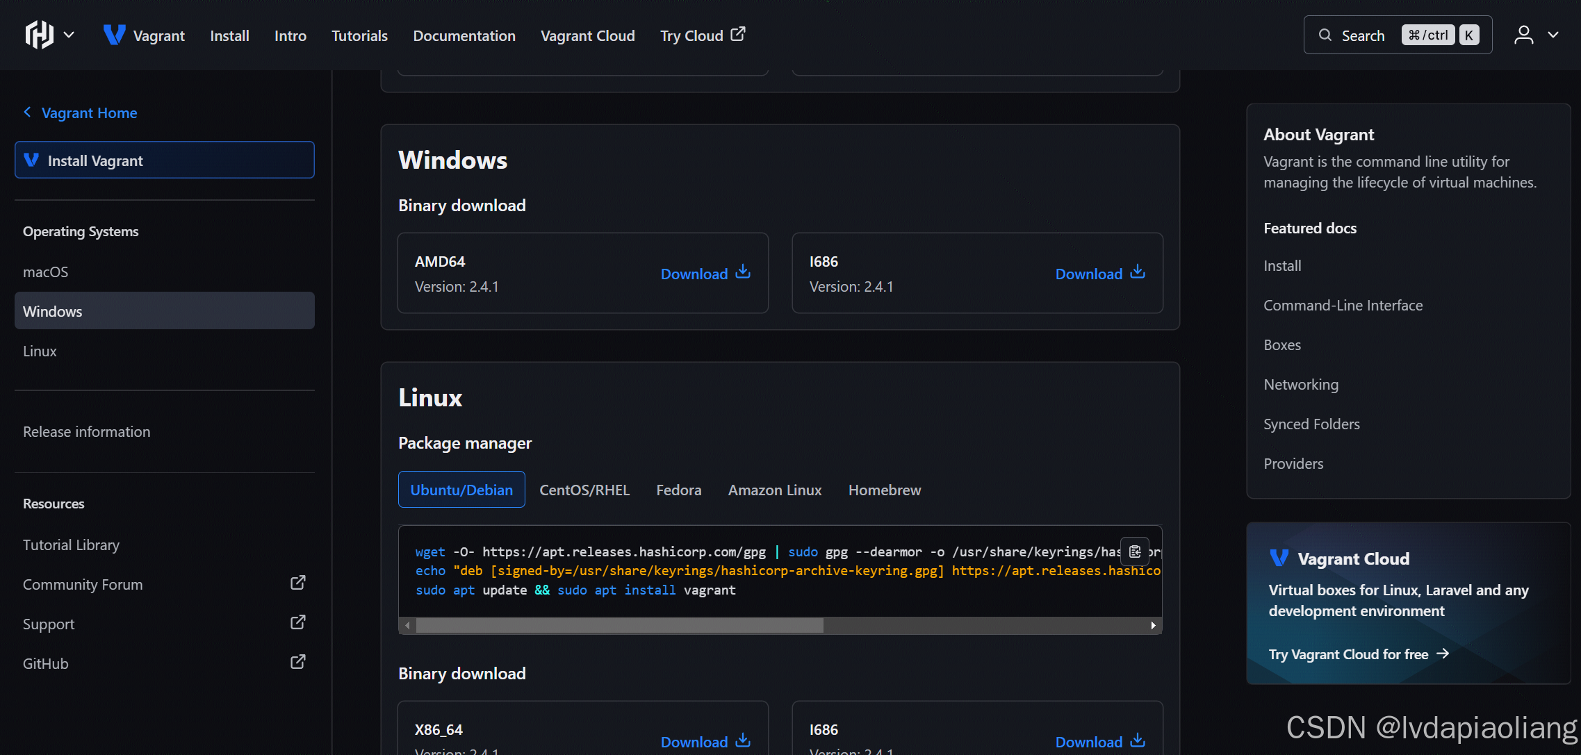The width and height of the screenshot is (1581, 755).
Task: Click the Vagrant logo in navbar
Action: click(x=144, y=35)
